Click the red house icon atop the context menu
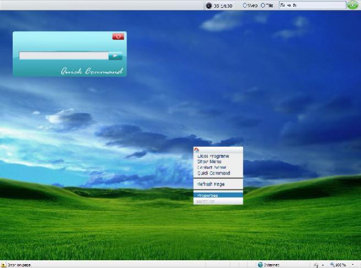The image size is (361, 268). [x=196, y=150]
